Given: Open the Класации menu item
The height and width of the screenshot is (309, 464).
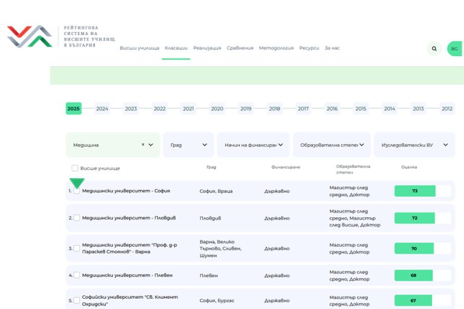Looking at the screenshot, I should click(x=176, y=48).
